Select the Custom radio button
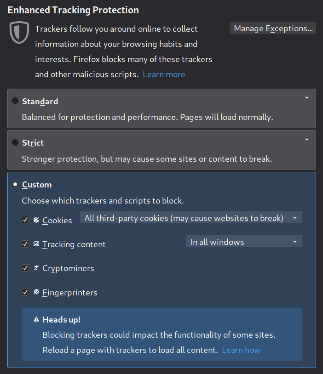323x374 pixels. click(x=15, y=184)
